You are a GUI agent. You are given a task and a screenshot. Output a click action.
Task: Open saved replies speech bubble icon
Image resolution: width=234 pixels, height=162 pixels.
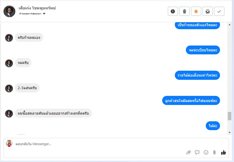[197, 152]
